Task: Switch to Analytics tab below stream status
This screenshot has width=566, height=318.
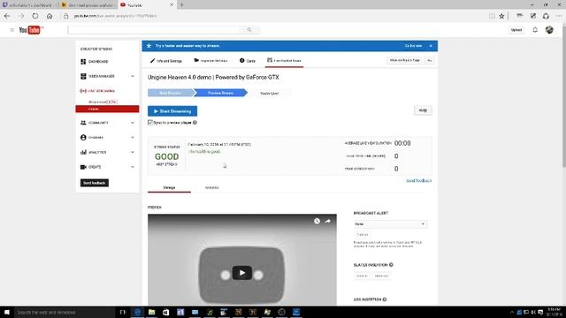Action: (212, 188)
